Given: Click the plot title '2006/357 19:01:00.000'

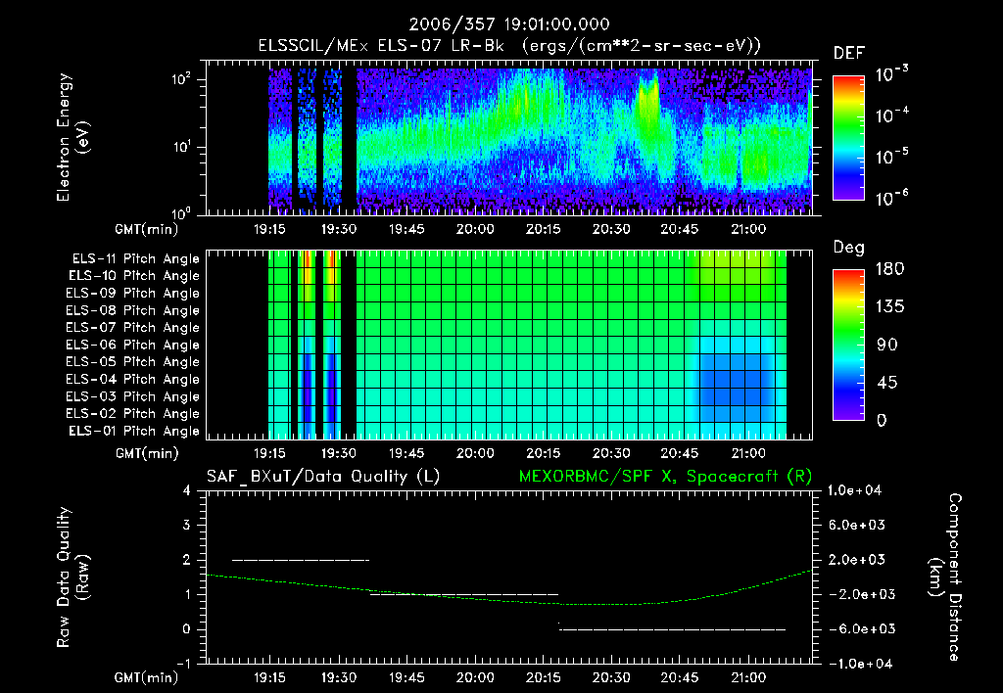Looking at the screenshot, I should point(509,24).
